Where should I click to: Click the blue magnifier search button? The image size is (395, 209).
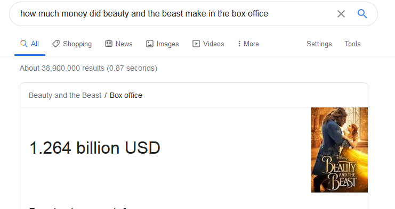click(x=362, y=14)
